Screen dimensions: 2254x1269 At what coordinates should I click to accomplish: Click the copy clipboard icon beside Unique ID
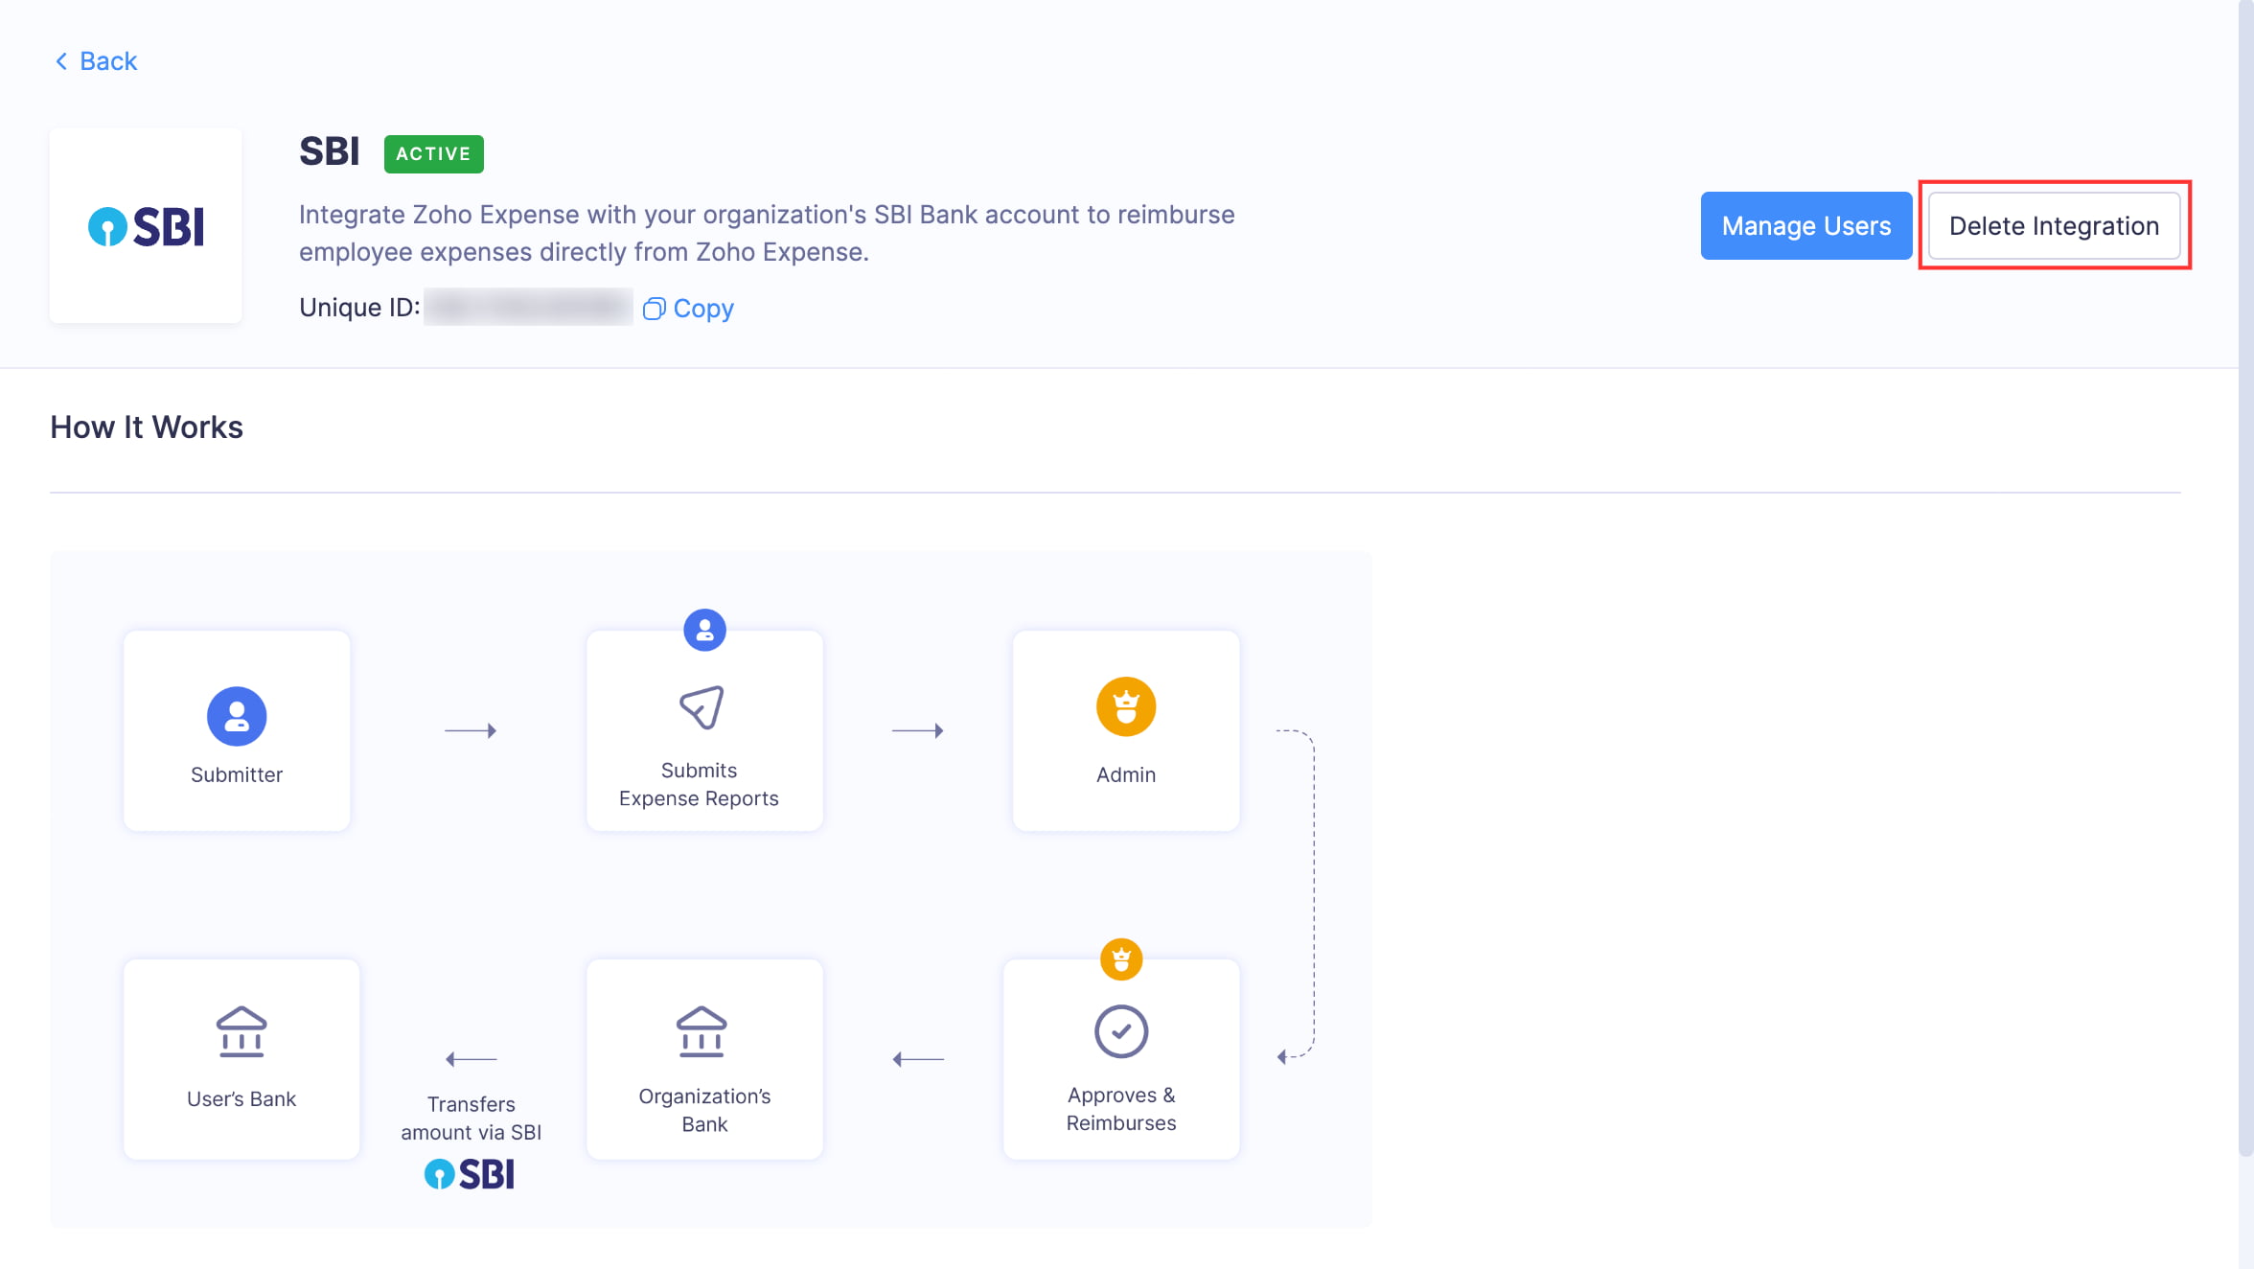point(654,309)
